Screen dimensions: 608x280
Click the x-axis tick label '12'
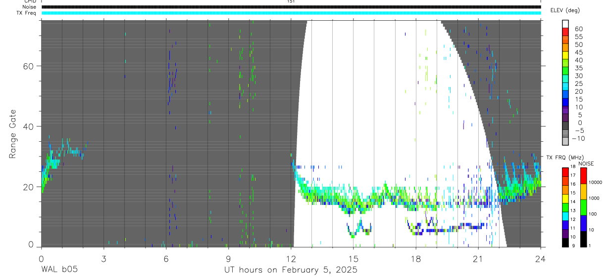(x=291, y=258)
